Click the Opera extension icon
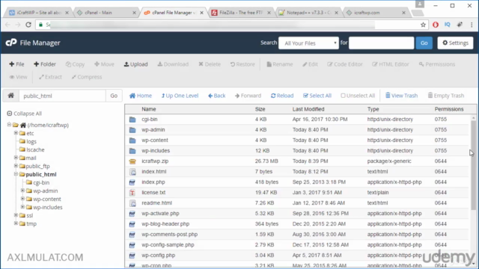The image size is (479, 269). point(436,25)
